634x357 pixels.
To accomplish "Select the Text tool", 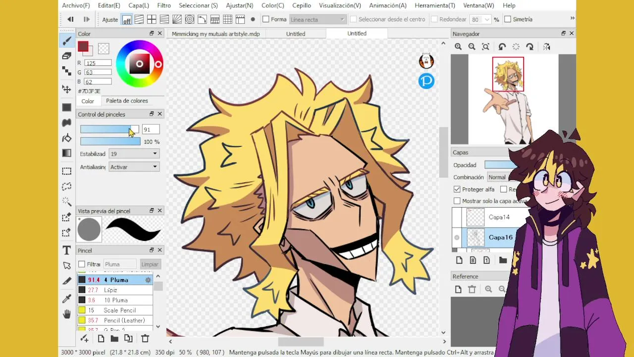I will pos(66,250).
